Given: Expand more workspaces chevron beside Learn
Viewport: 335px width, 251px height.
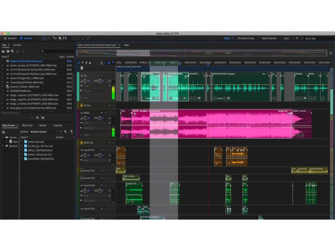Looking at the screenshot, I should (x=297, y=38).
